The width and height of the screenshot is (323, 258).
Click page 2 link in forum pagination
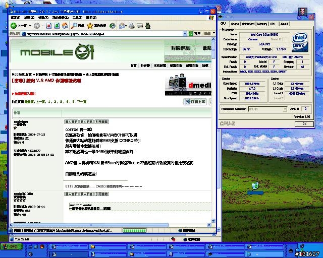point(55,102)
